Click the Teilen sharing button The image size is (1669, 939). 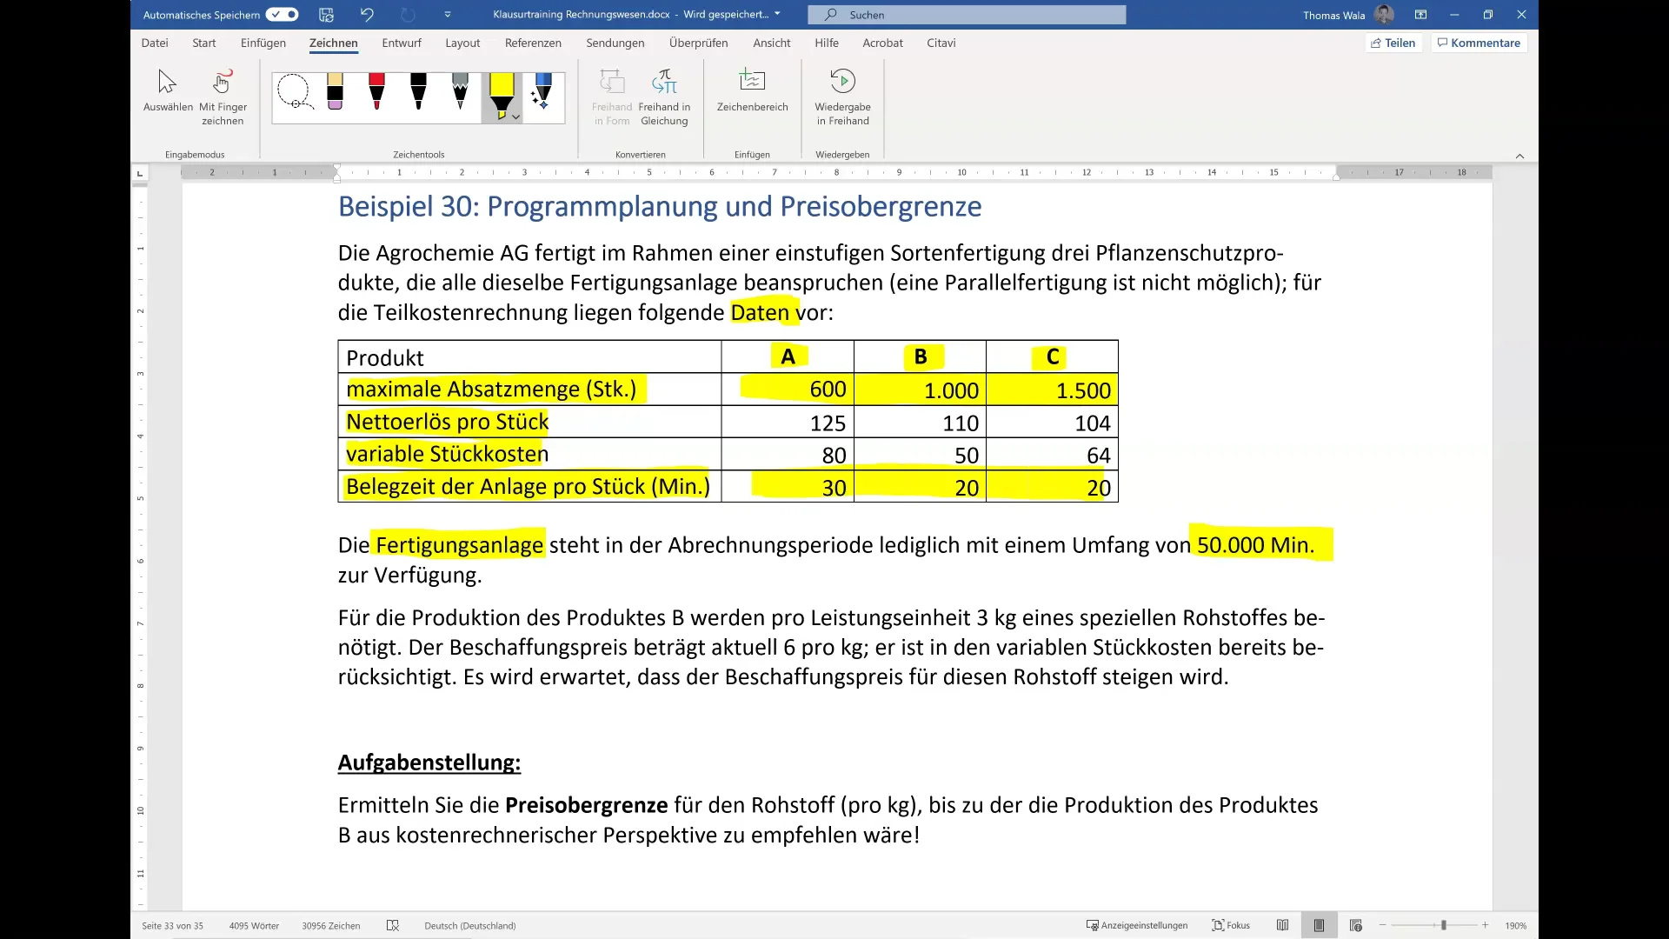(1393, 42)
